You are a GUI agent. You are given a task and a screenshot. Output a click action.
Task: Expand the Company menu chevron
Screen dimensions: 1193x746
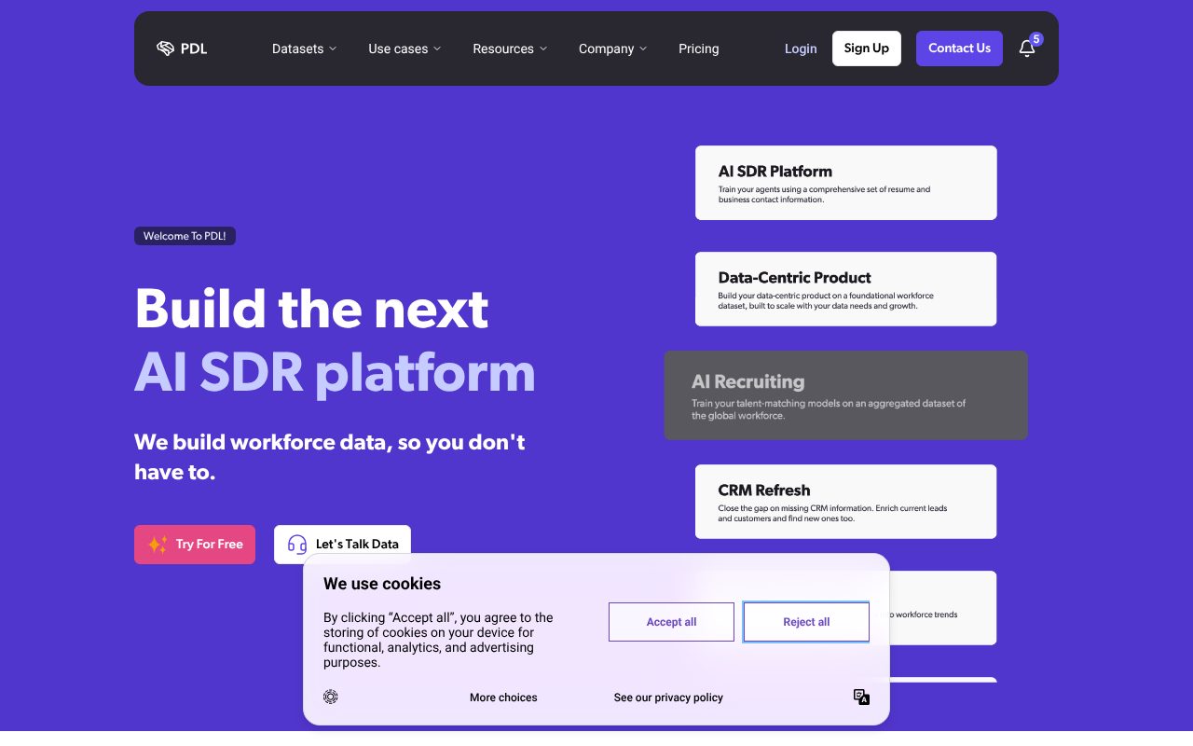coord(643,48)
